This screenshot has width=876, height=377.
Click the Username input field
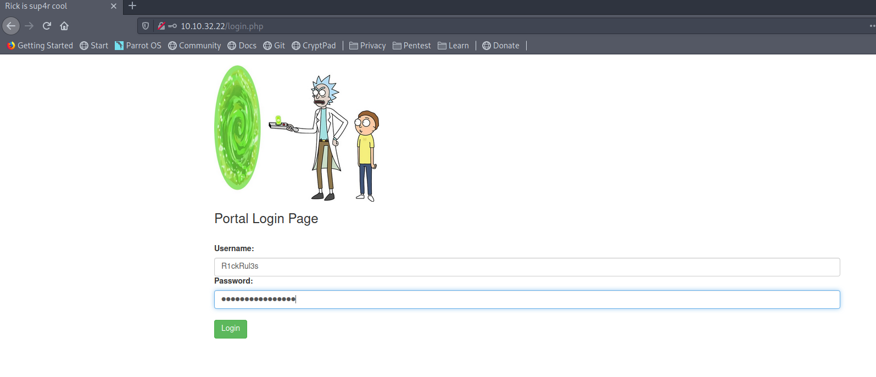point(526,267)
